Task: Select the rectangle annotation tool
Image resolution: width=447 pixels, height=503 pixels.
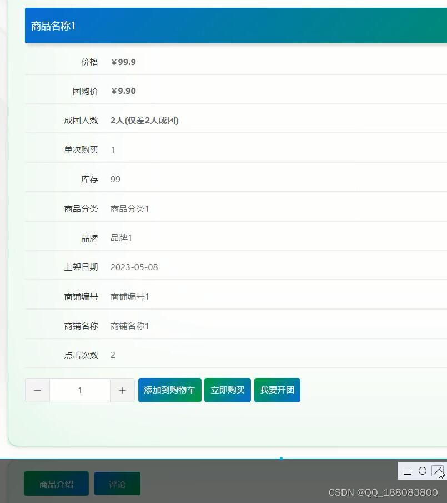Action: (408, 471)
